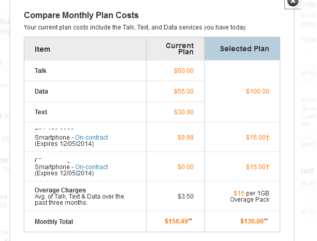Click the $60.00 Talk cost
The image size is (317, 241).
click(184, 70)
